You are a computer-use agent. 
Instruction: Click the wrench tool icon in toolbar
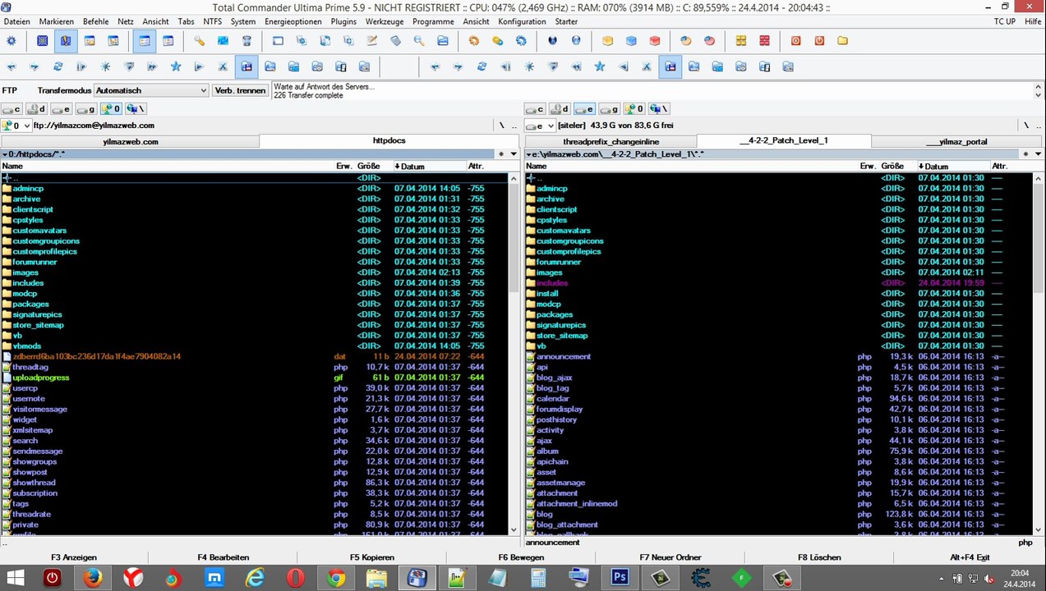199,40
